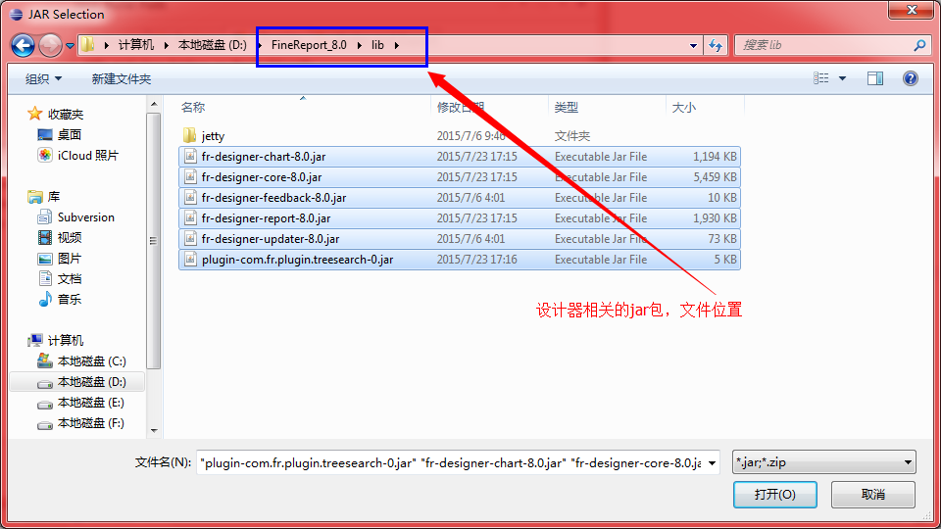Select 本地磁盘 (D:) drive in navigation pane
The width and height of the screenshot is (941, 529).
pyautogui.click(x=91, y=382)
